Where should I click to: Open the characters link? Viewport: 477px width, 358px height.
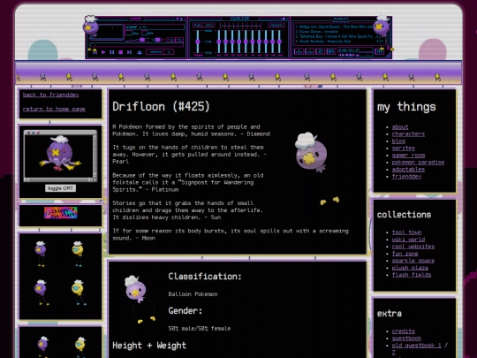click(x=408, y=134)
